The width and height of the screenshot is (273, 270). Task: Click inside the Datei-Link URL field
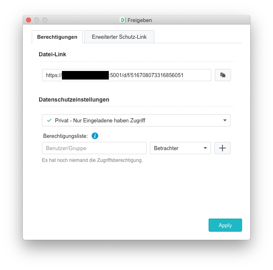(127, 75)
